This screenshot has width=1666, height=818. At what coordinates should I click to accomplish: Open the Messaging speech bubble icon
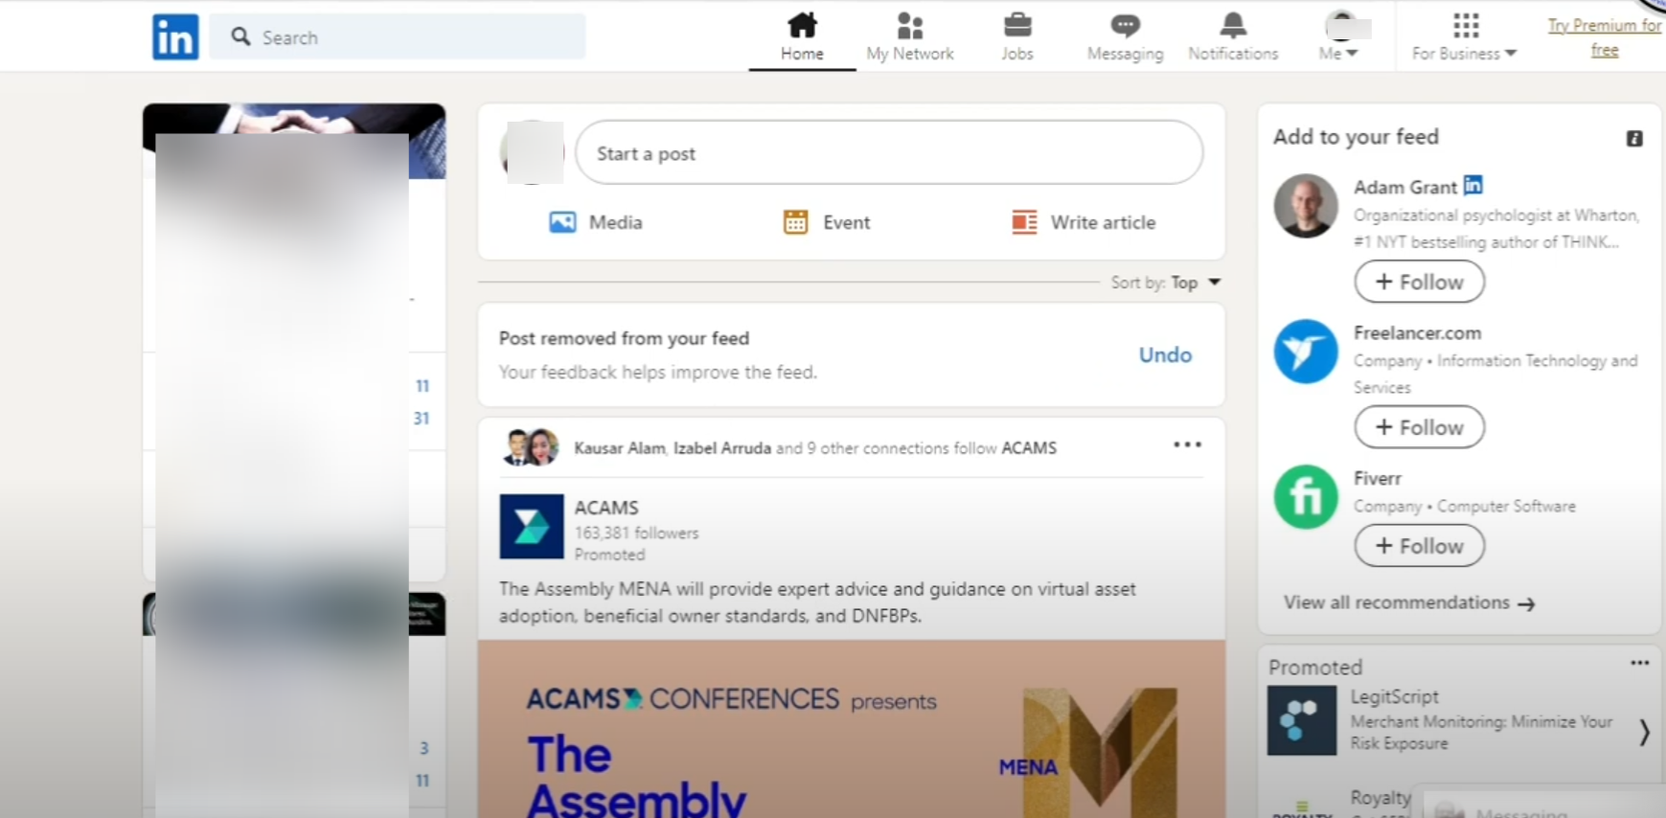(1125, 24)
